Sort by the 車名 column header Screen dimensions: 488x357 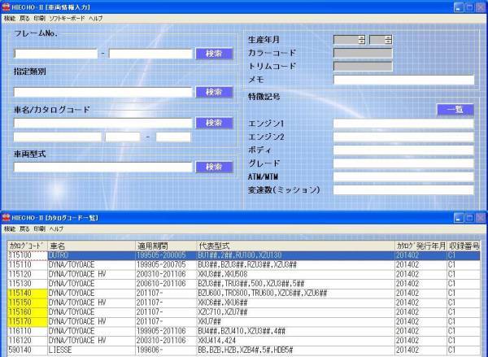(91, 246)
